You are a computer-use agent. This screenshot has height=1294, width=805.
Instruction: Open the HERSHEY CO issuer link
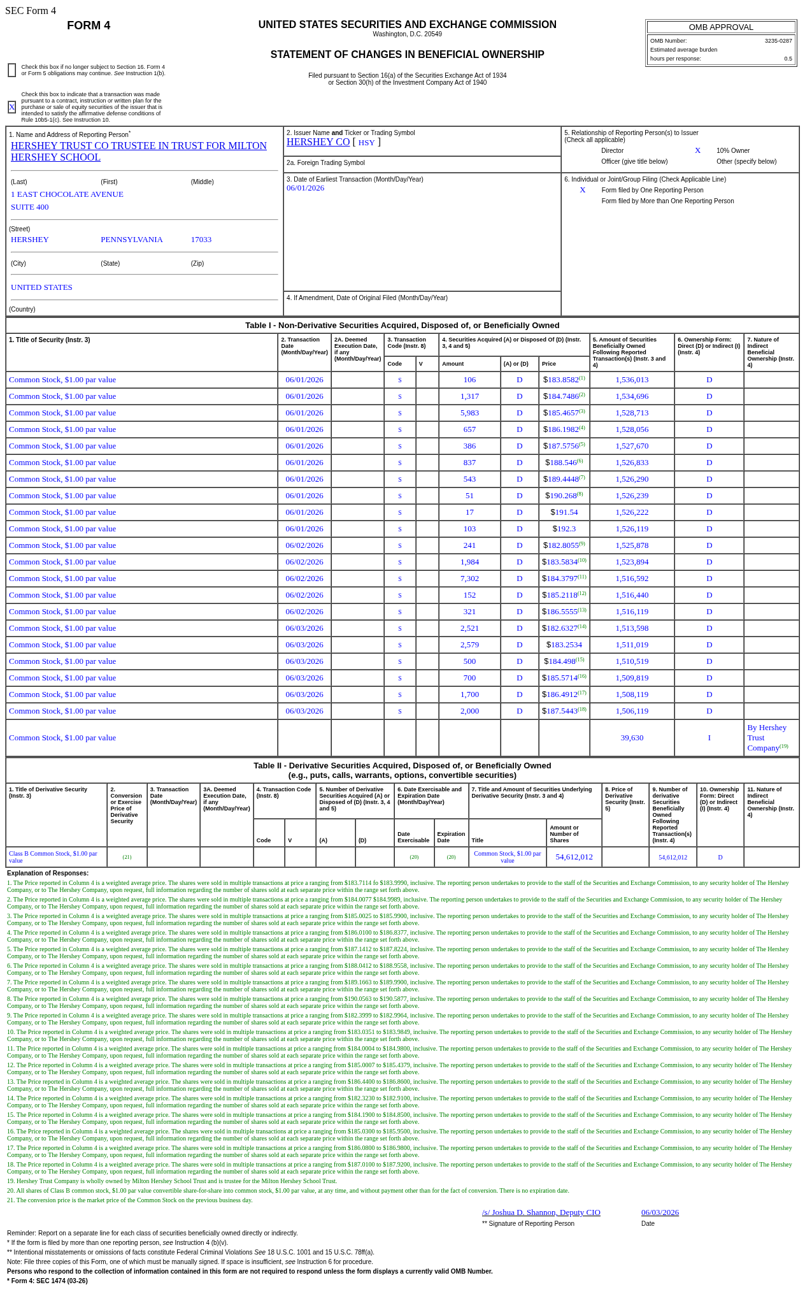[318, 142]
